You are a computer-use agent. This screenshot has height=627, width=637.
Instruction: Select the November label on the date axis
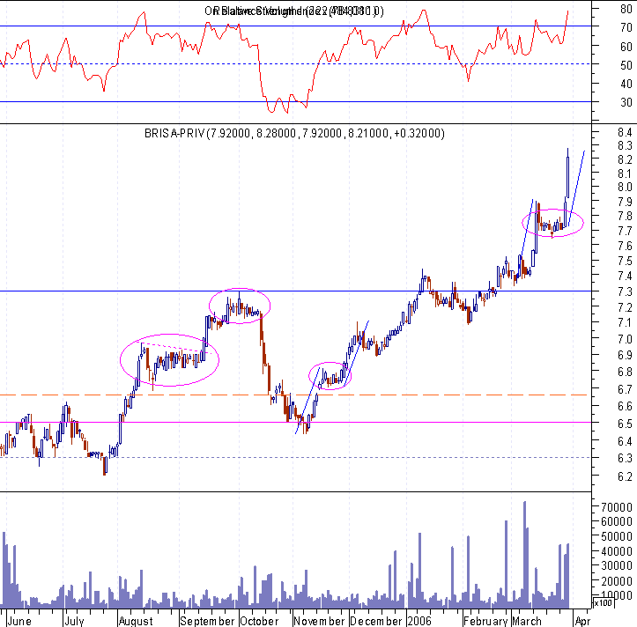tap(319, 621)
